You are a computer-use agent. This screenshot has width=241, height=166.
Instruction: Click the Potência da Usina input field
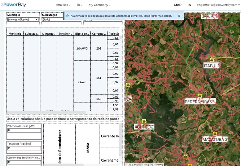tap(24, 130)
